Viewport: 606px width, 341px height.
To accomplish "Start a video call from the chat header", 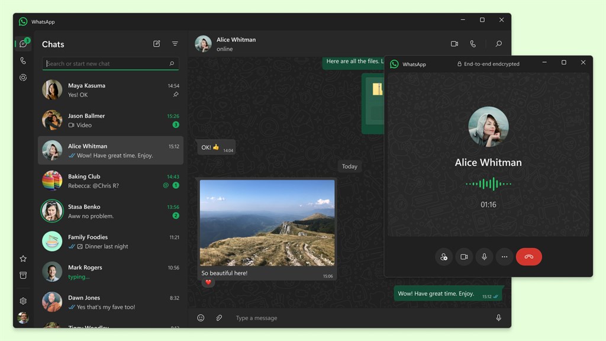I will click(454, 44).
